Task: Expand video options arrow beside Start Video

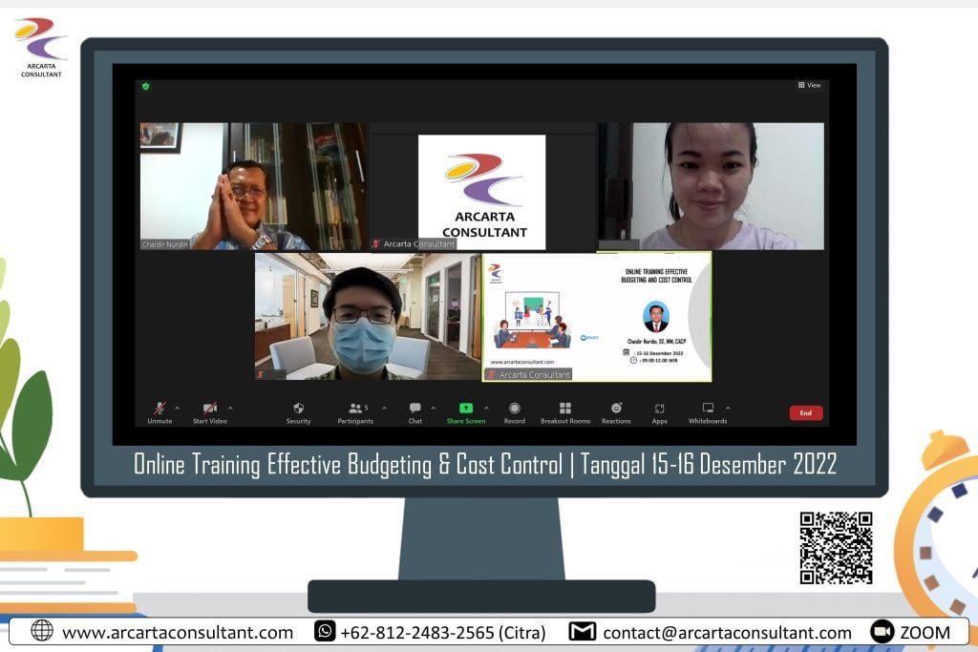Action: tap(230, 408)
